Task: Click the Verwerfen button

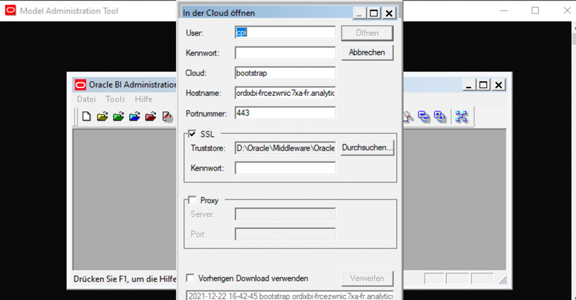Action: [x=367, y=278]
